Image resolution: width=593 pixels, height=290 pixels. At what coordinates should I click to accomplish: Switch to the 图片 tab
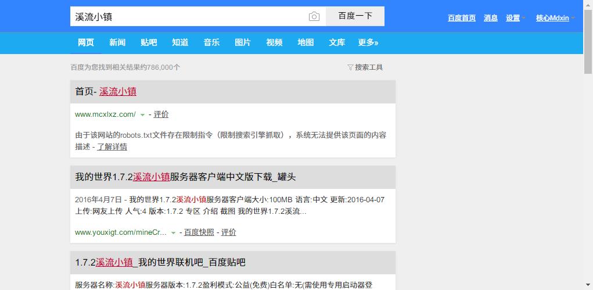tap(243, 43)
